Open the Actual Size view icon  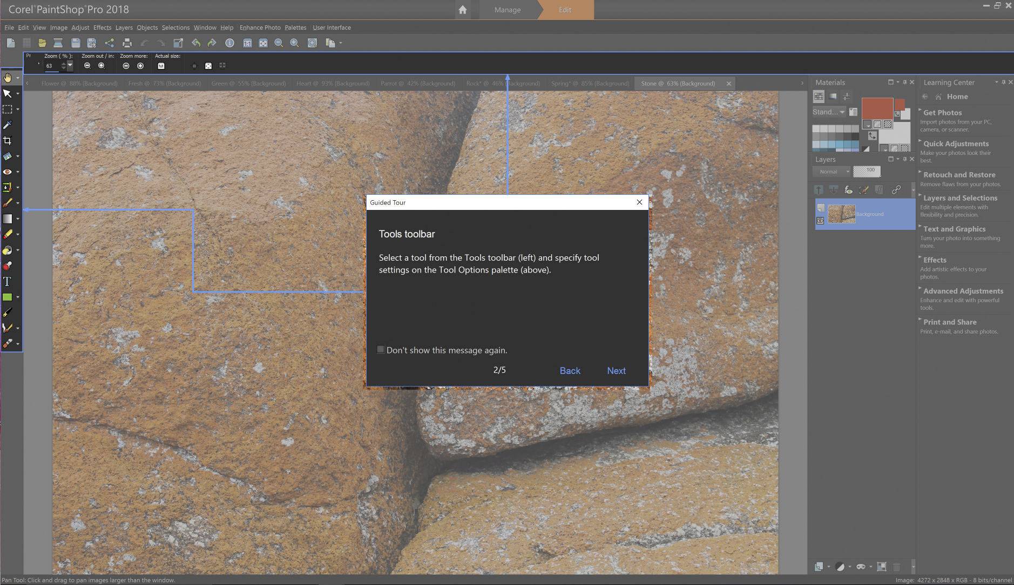point(161,65)
